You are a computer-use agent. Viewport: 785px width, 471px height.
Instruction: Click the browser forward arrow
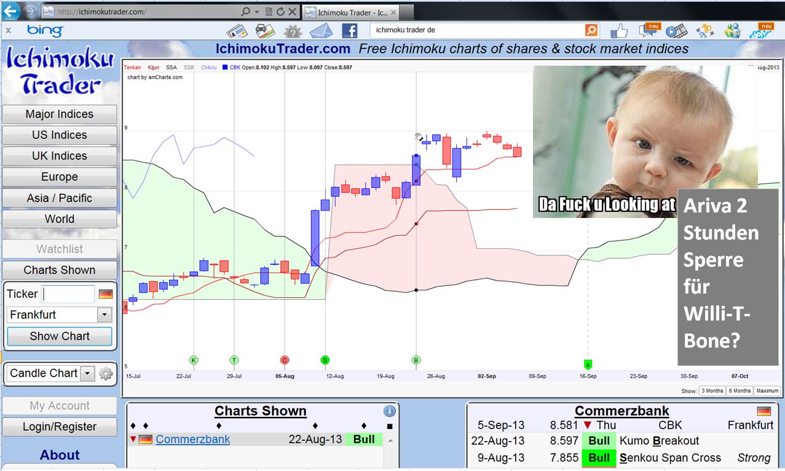pyautogui.click(x=31, y=11)
